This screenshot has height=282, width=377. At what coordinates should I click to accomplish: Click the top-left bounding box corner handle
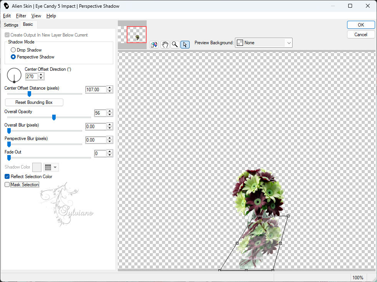[254, 216]
